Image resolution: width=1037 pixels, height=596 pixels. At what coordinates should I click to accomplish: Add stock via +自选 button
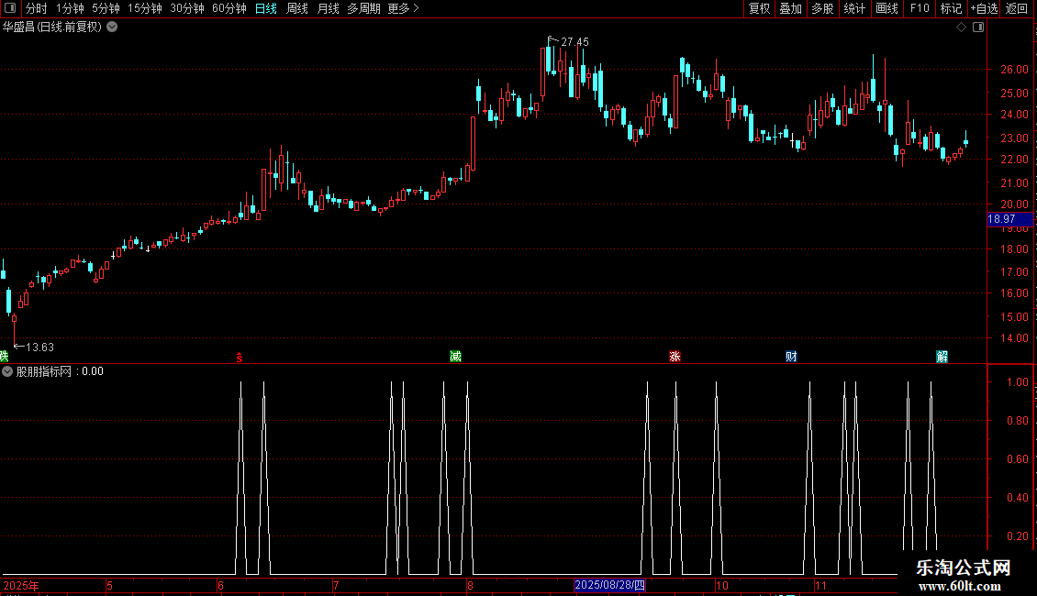point(984,8)
